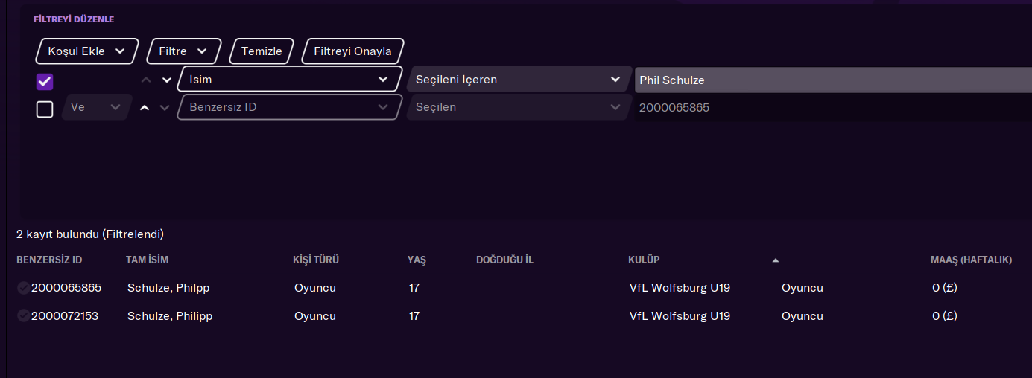Click the check icon beside ID 2000072153
Viewport: 1032px width, 378px height.
click(x=23, y=316)
